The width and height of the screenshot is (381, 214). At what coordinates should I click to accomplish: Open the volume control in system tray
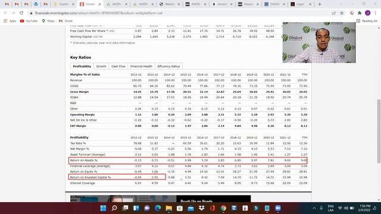point(346,208)
